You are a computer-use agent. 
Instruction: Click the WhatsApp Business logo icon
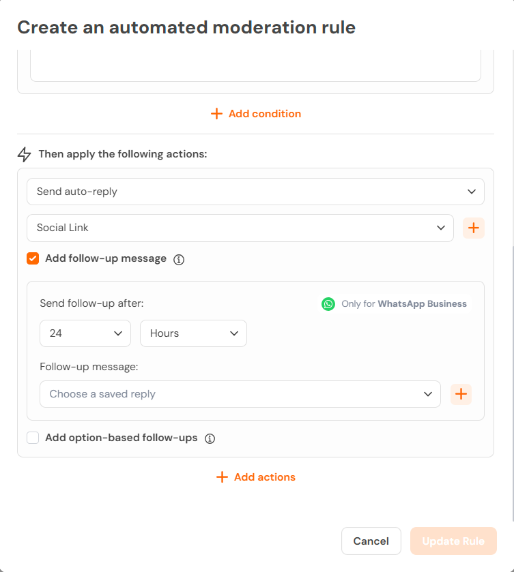(328, 304)
